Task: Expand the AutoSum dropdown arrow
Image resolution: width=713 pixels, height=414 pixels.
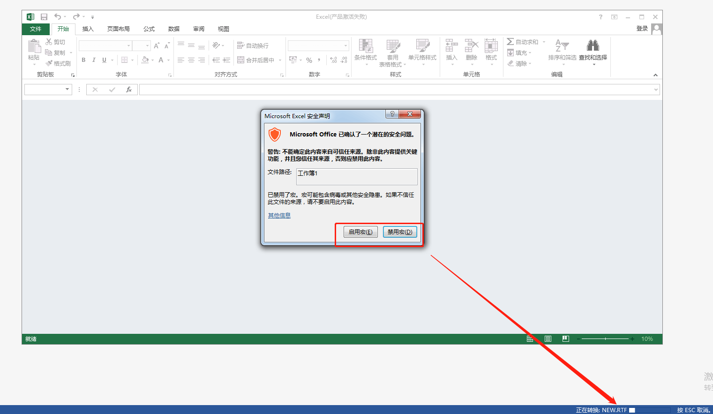Action: pyautogui.click(x=544, y=42)
